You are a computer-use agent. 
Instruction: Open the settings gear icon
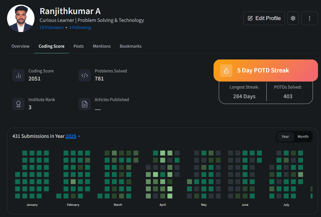293,18
